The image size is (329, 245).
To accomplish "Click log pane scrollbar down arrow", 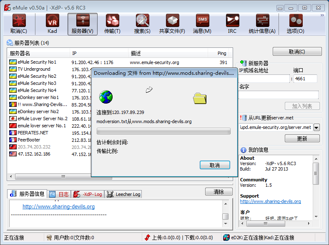I will point(226,224).
